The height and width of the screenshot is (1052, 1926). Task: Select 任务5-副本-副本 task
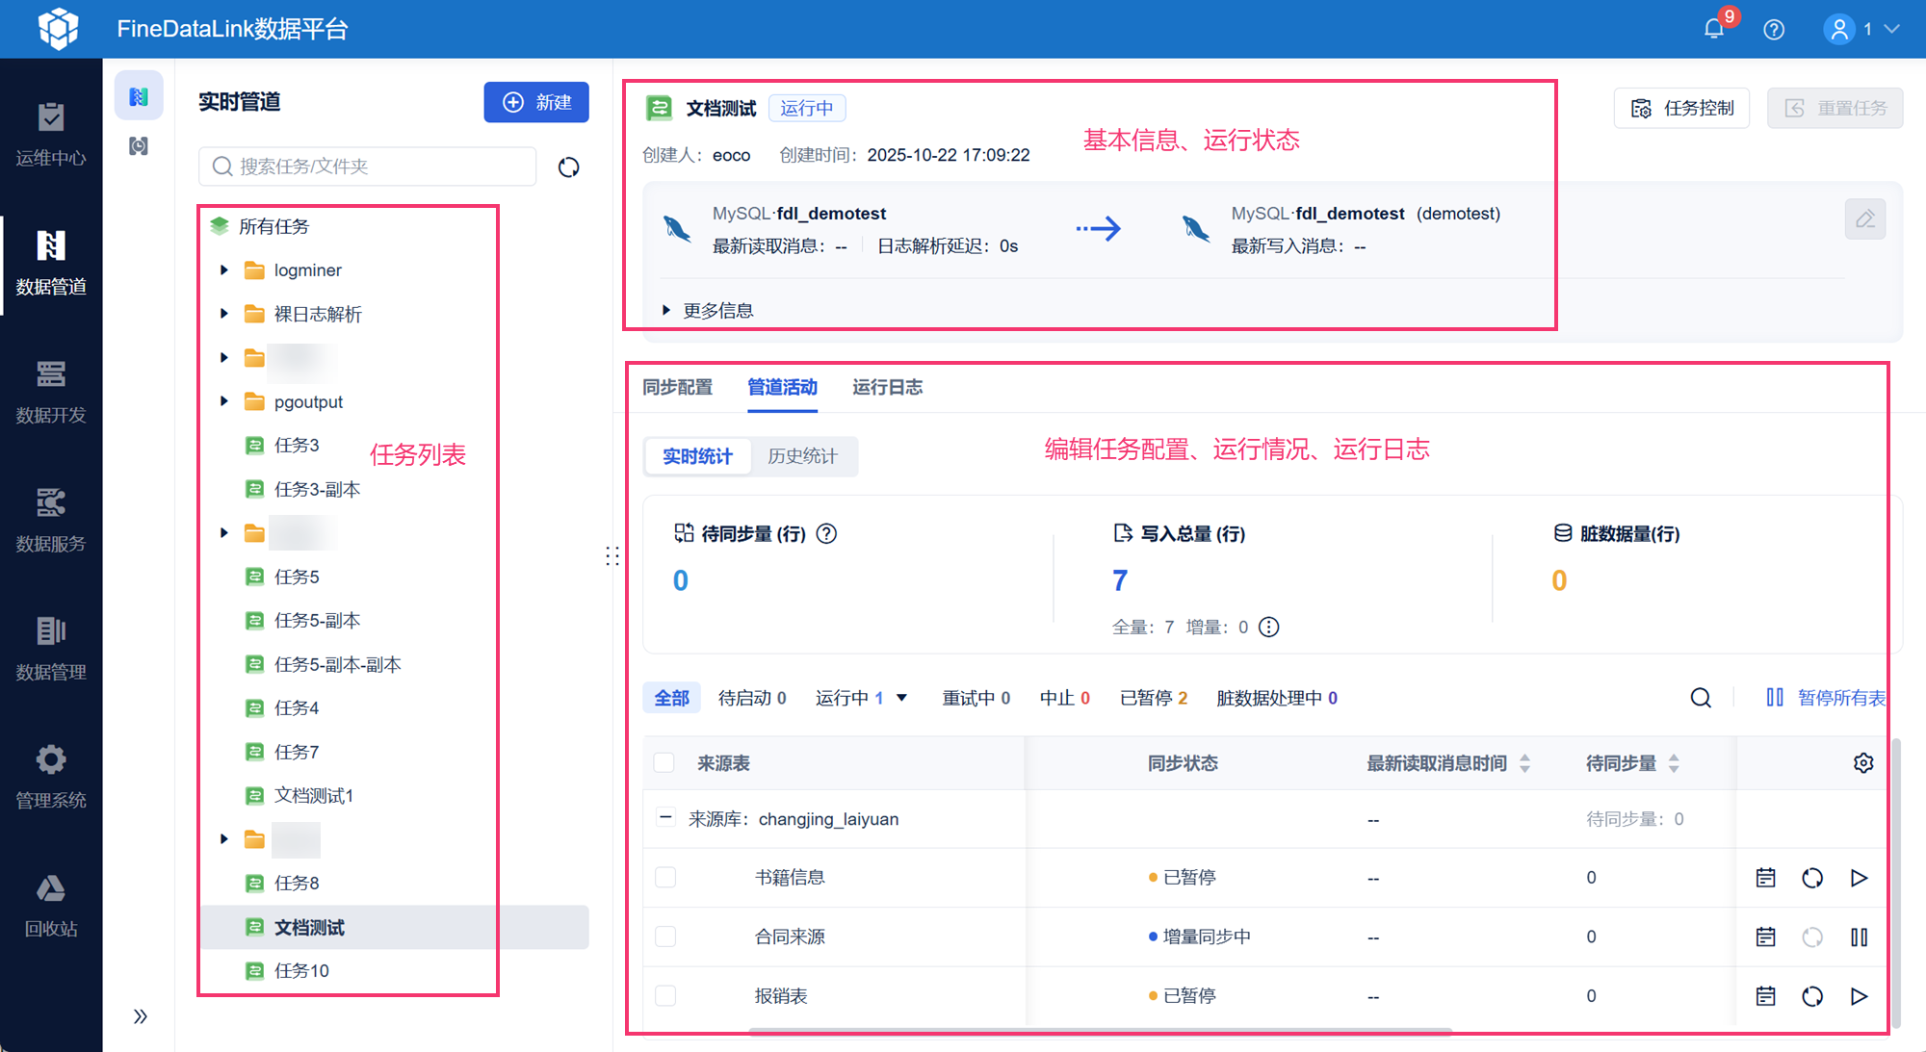click(x=337, y=664)
